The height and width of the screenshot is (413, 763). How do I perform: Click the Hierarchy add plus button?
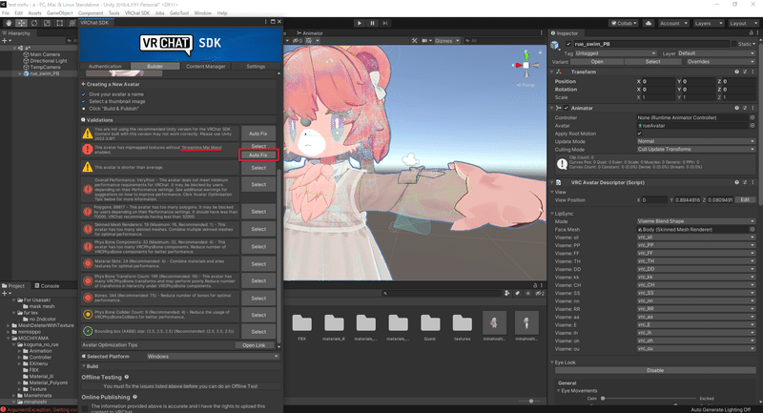(x=6, y=40)
